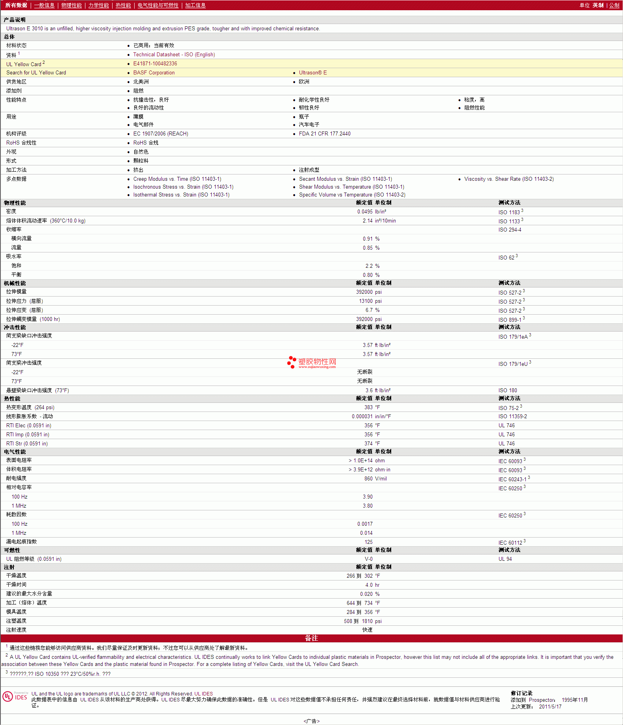The width and height of the screenshot is (623, 725).
Task: Switch to the 物理性能 tab
Action: [x=72, y=5]
